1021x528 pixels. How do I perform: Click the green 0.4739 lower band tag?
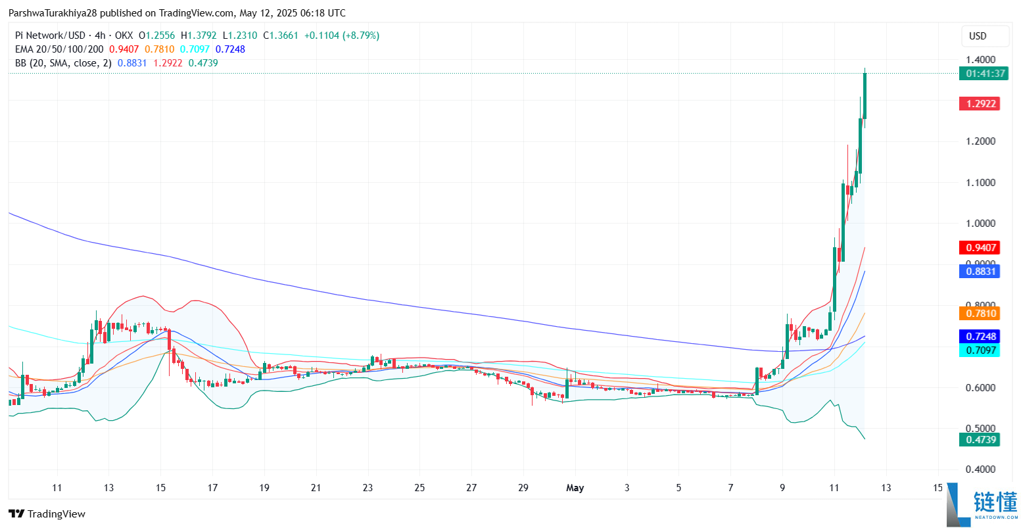[x=980, y=439]
